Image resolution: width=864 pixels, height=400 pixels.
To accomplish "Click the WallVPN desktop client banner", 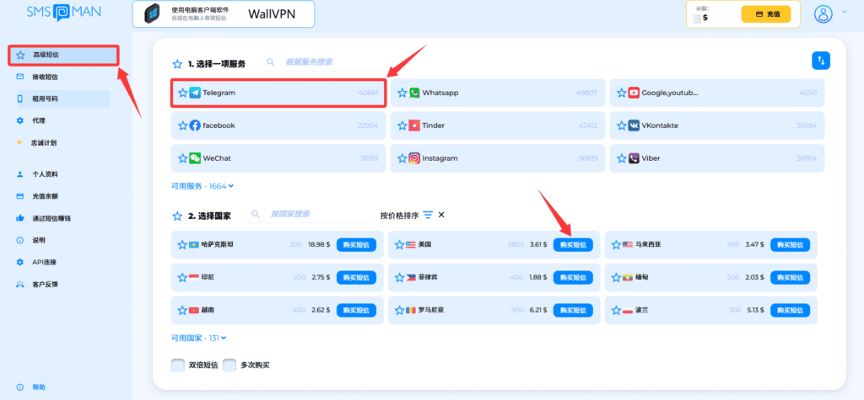I will [x=223, y=14].
